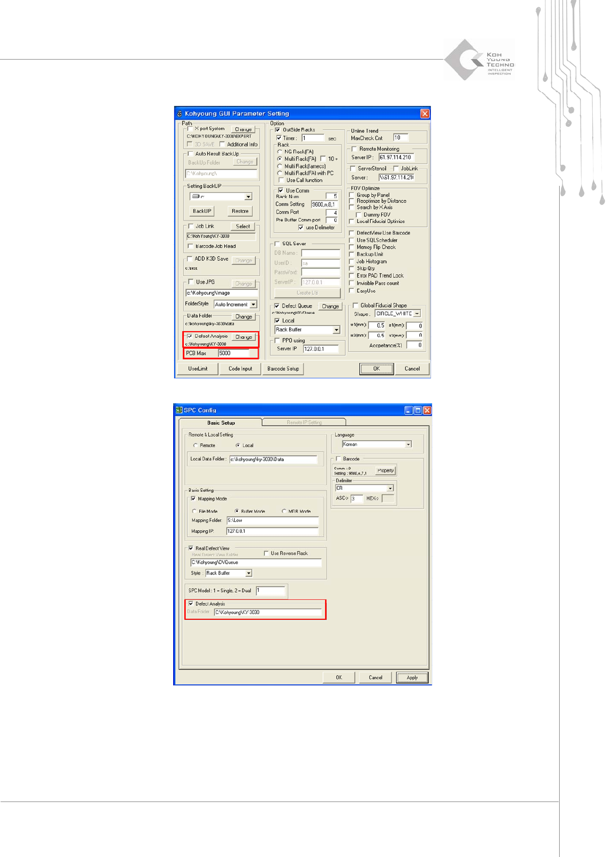Click Cancel in GUI Parameter Setting dialog
Viewport: 606px width, 857px height.
[412, 369]
